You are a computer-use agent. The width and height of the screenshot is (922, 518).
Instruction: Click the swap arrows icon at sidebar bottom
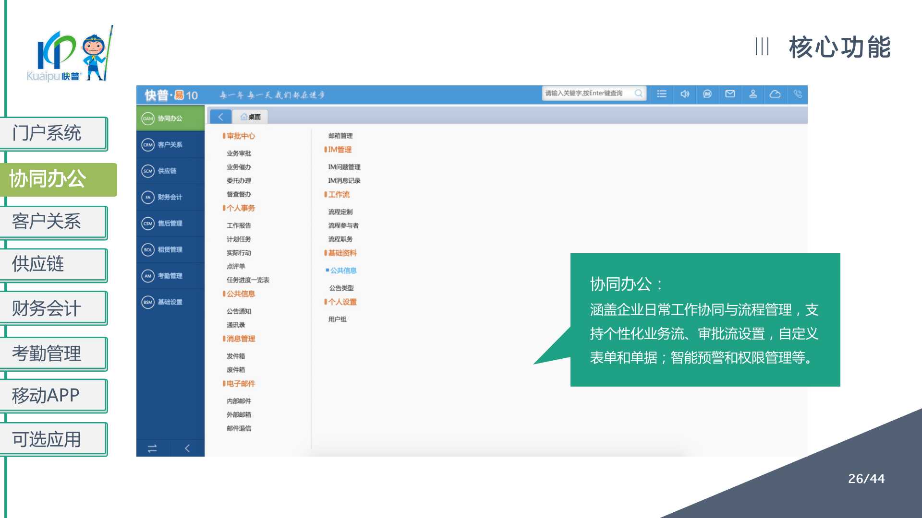152,448
